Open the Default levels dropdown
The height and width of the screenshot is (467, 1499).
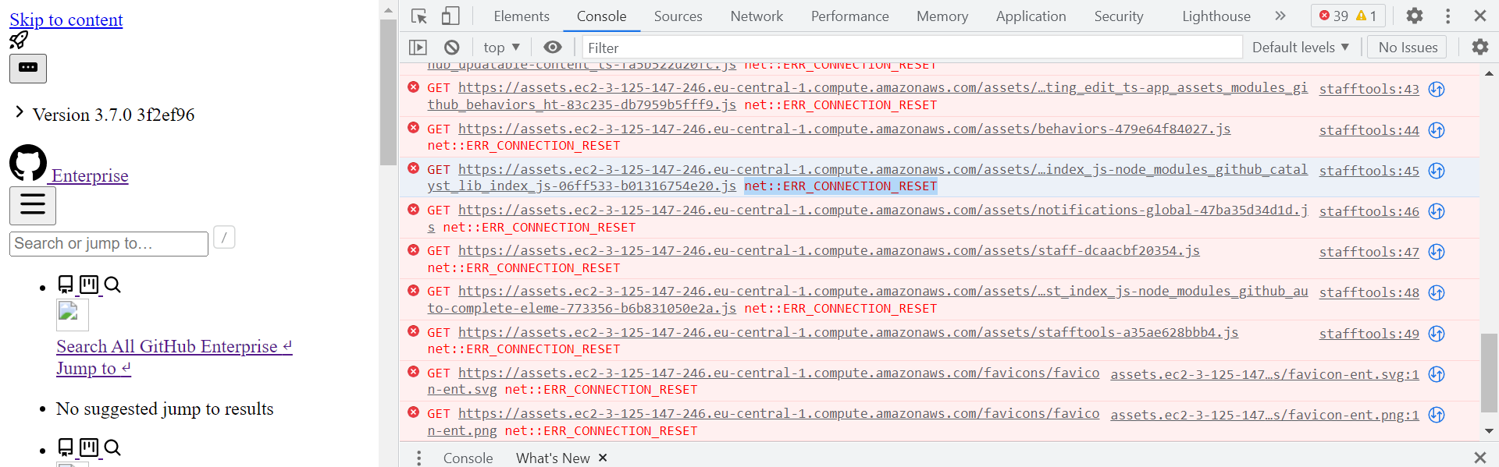[1300, 47]
